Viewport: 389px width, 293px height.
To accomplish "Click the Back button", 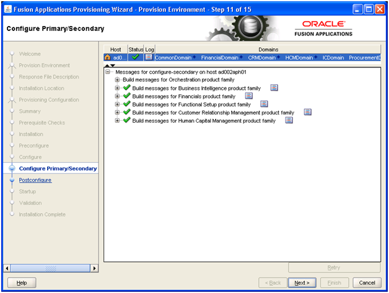I will click(273, 282).
